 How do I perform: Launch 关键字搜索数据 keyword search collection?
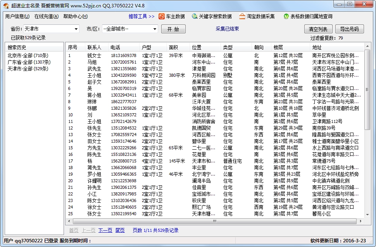click(211, 16)
